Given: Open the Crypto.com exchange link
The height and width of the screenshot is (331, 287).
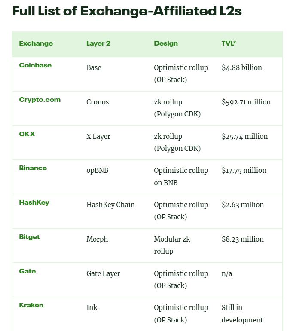Looking at the screenshot, I should 40,100.
